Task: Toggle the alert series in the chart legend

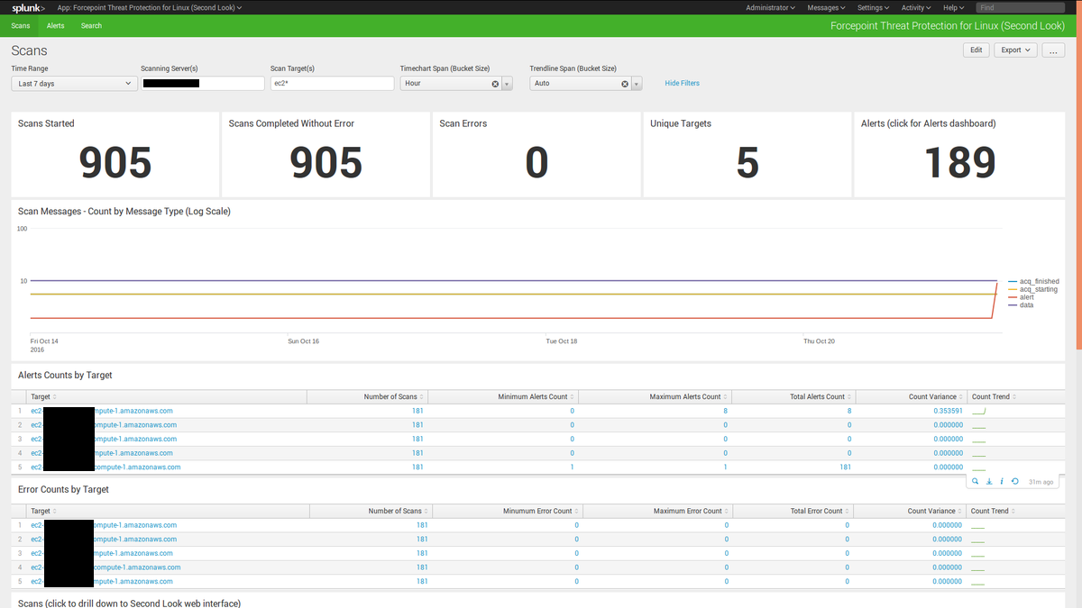Action: point(1025,297)
